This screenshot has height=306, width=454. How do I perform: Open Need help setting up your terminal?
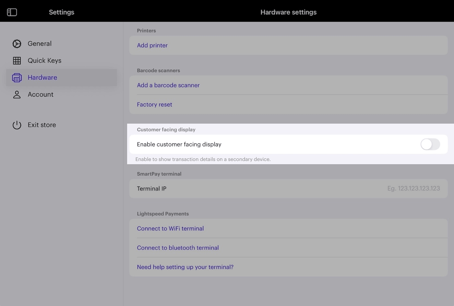[x=185, y=267]
